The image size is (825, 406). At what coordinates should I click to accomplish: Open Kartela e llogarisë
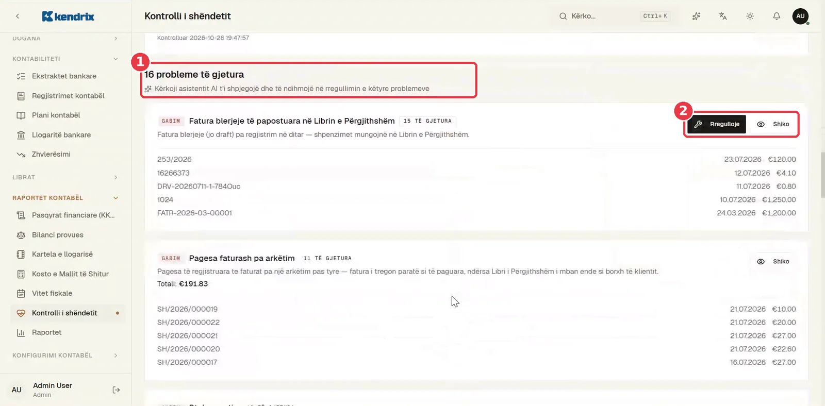point(68,255)
